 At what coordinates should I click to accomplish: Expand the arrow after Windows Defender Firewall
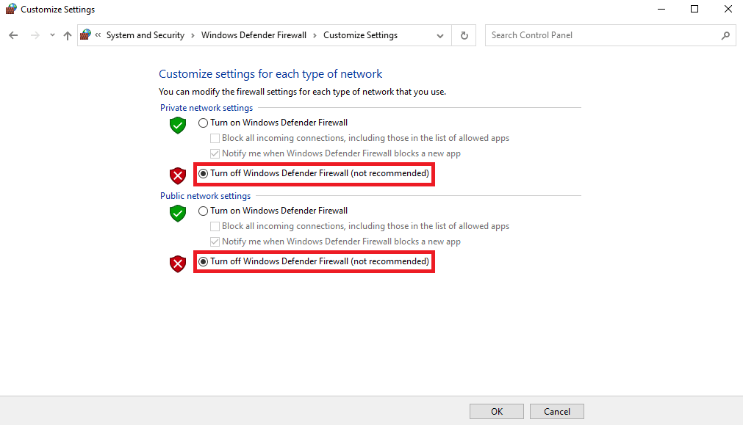315,35
